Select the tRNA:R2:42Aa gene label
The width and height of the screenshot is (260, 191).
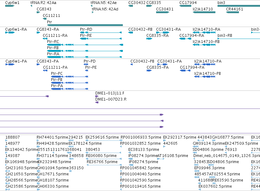pyautogui.click(x=43, y=3)
